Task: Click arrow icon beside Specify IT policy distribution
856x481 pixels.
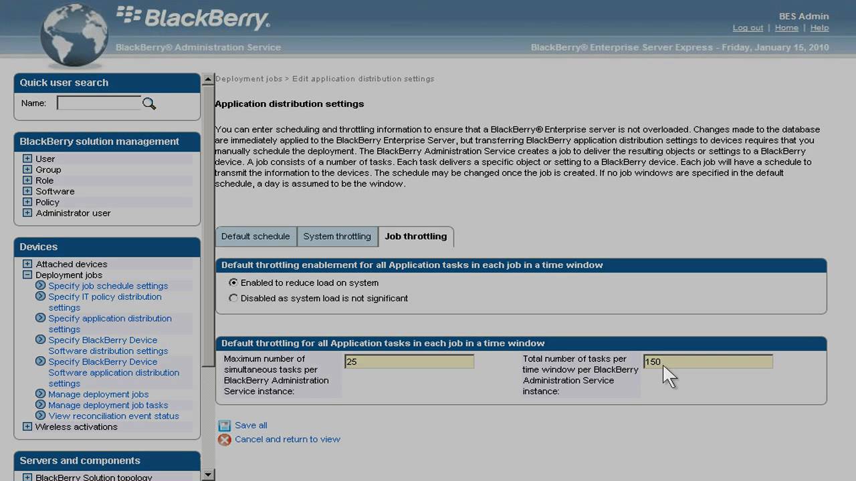Action: coord(40,297)
